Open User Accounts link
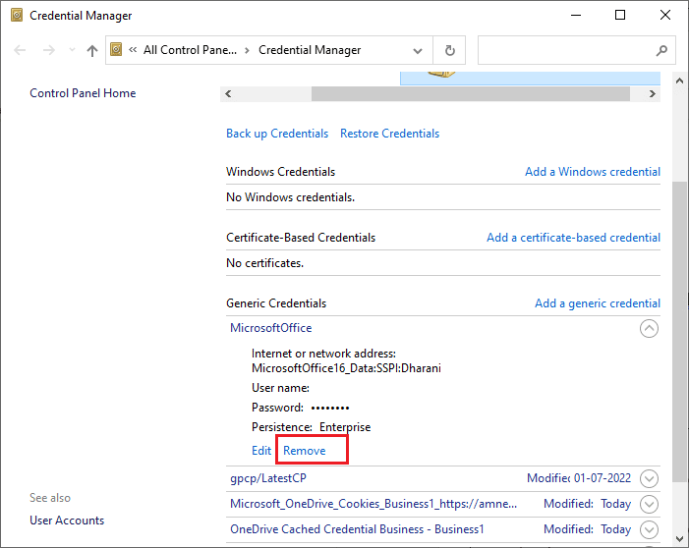 click(x=67, y=521)
